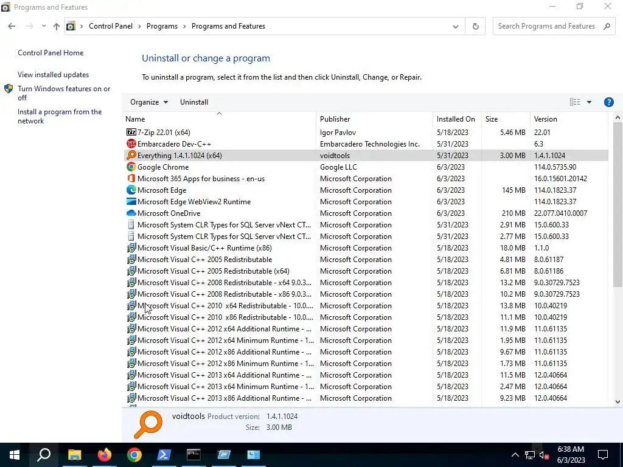The image size is (623, 467).
Task: Expand the address bar history dropdown
Action: pos(455,26)
